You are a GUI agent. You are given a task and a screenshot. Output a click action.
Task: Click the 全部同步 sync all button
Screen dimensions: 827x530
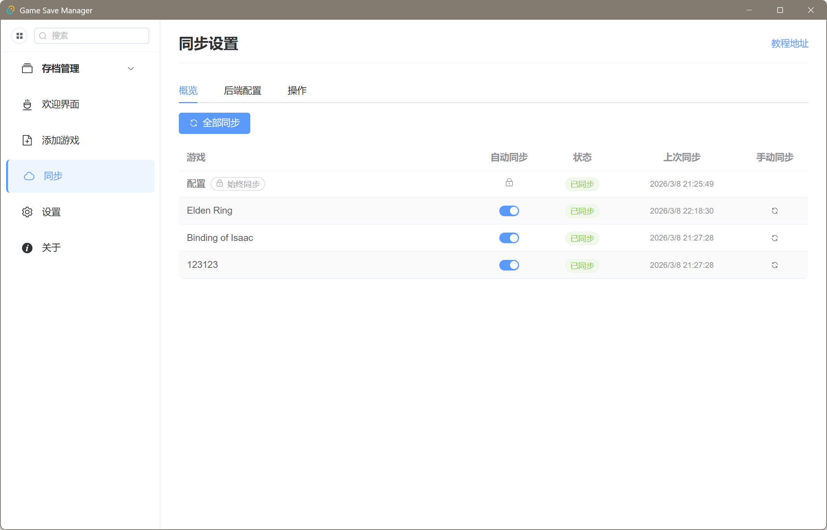(x=214, y=123)
